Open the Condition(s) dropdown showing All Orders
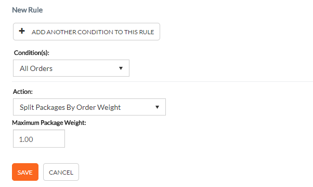Screen dimensions: 313x187 [x=71, y=68]
